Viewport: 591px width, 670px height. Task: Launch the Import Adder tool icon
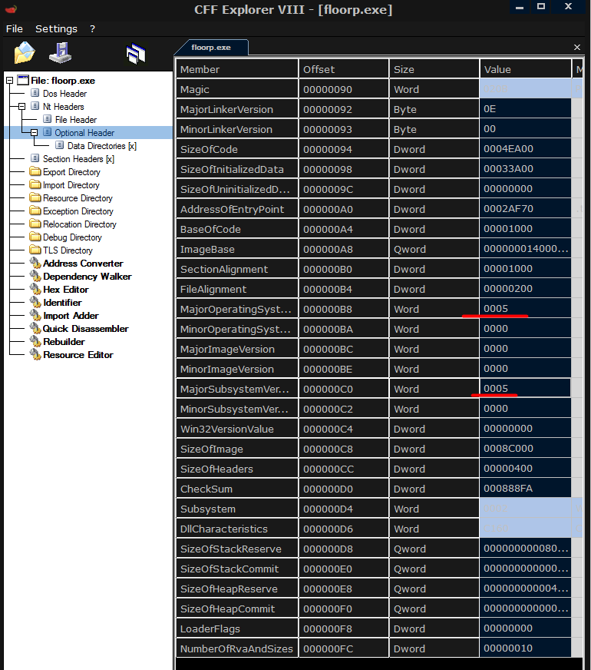(35, 315)
